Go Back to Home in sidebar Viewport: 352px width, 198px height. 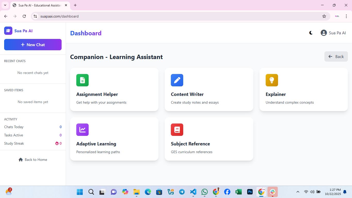pos(33,160)
